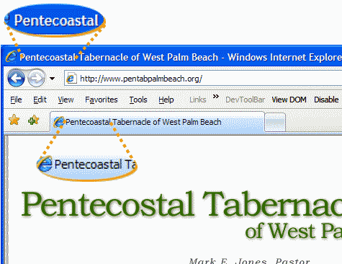Click the Mark E. Jones, Pastor text

point(249,261)
